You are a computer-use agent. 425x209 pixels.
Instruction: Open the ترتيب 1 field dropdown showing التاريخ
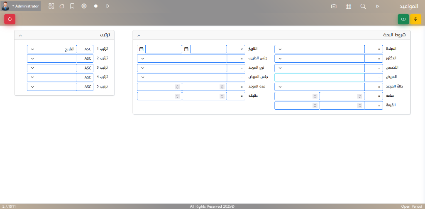click(52, 49)
